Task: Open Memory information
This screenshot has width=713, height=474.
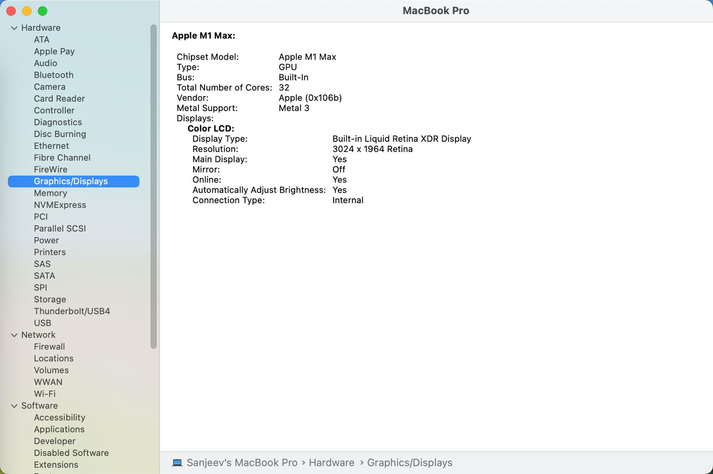Action: click(x=50, y=194)
